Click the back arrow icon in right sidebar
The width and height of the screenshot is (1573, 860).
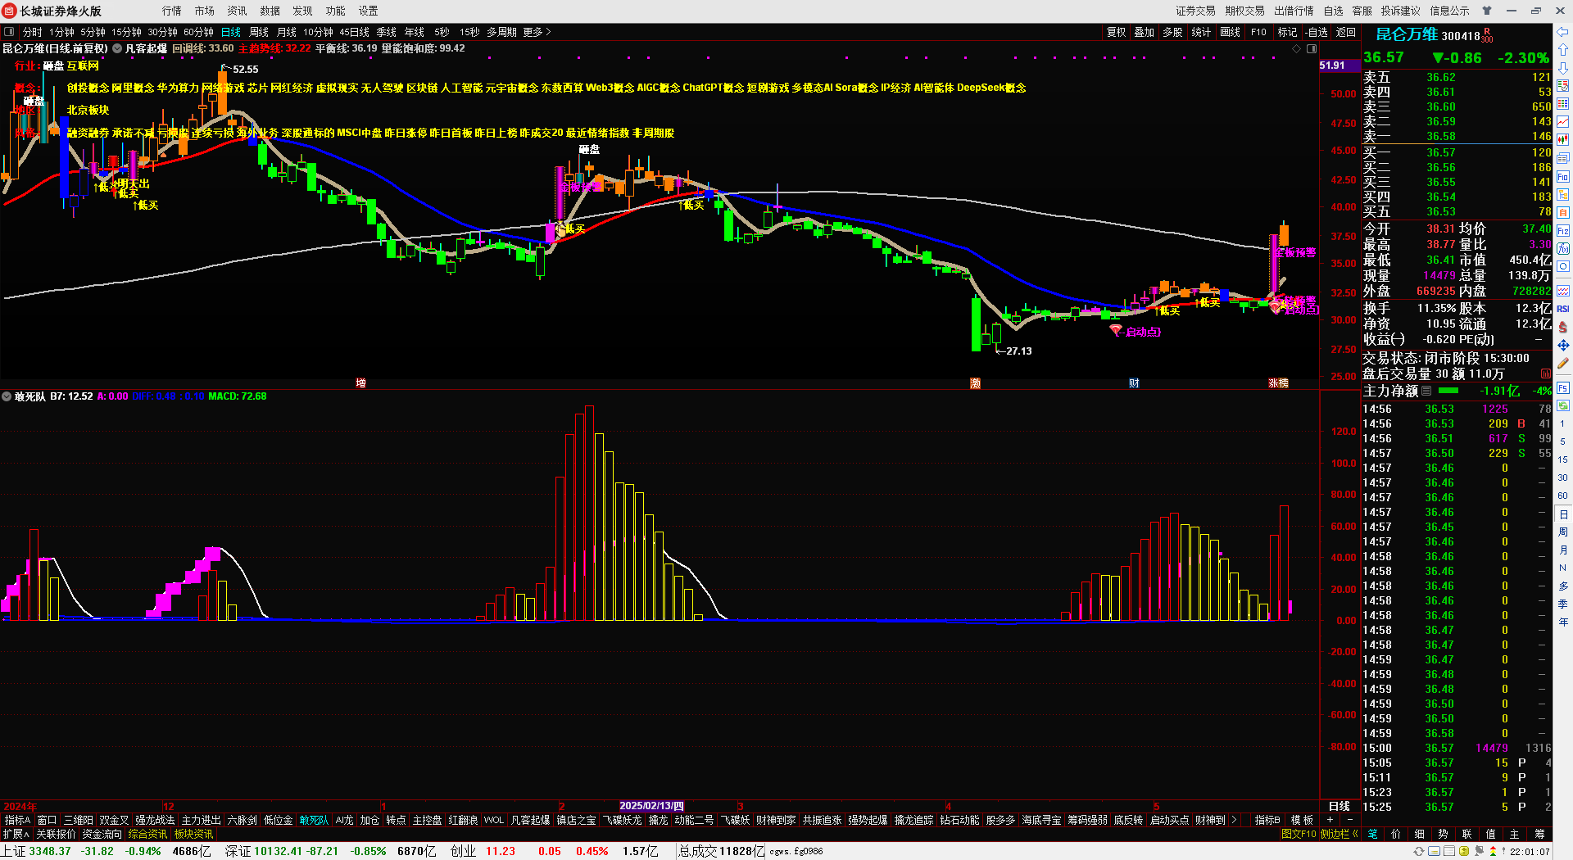pos(1563,32)
